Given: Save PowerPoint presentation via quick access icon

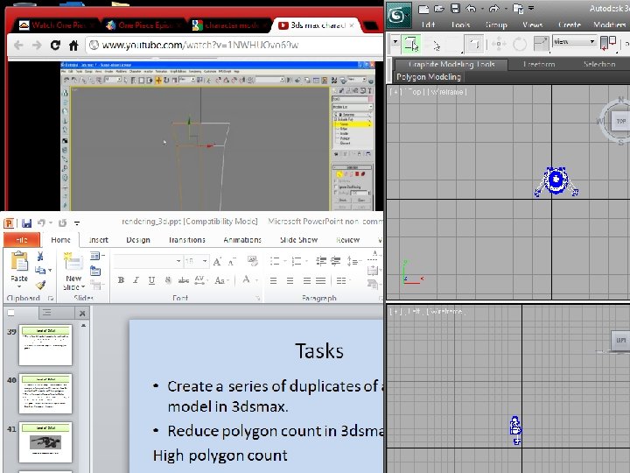Looking at the screenshot, I should pyautogui.click(x=26, y=222).
